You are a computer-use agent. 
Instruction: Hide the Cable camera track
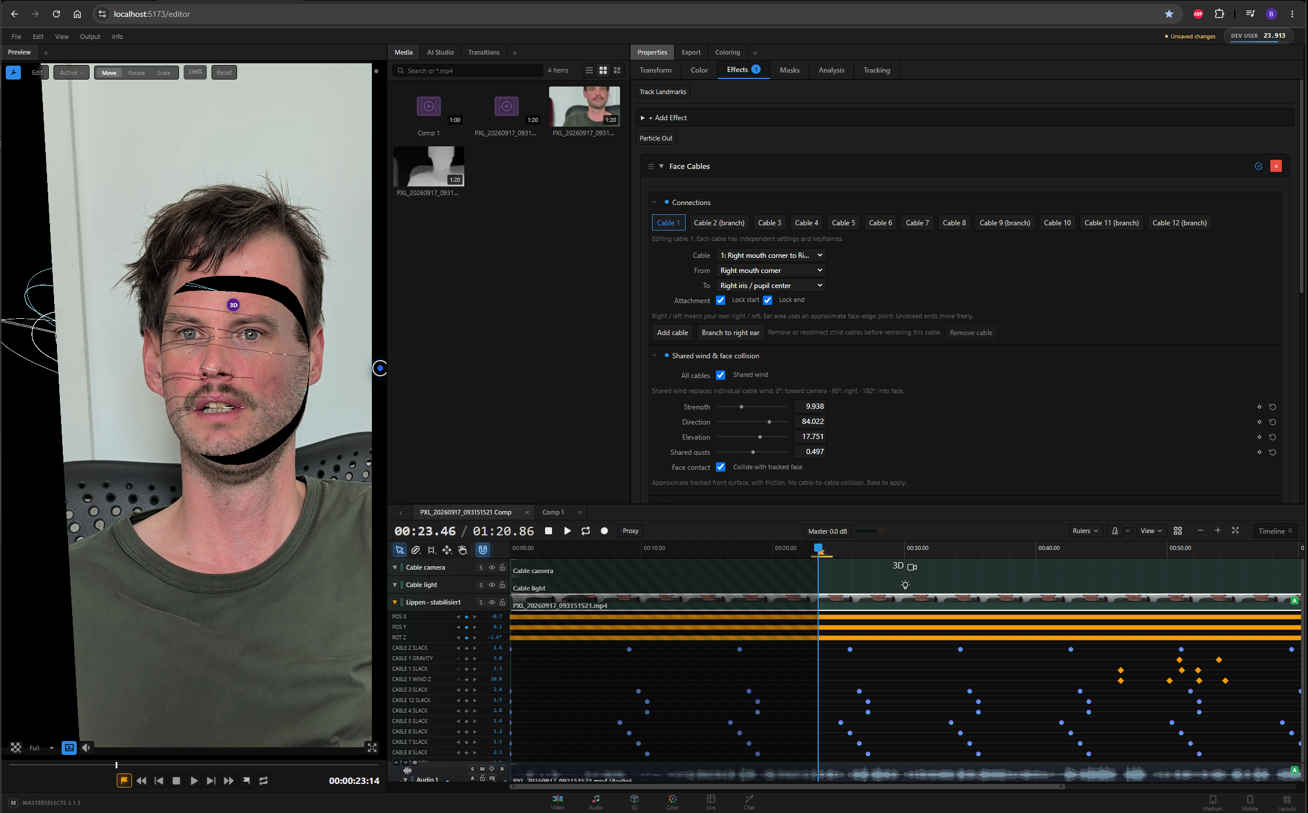pos(492,567)
